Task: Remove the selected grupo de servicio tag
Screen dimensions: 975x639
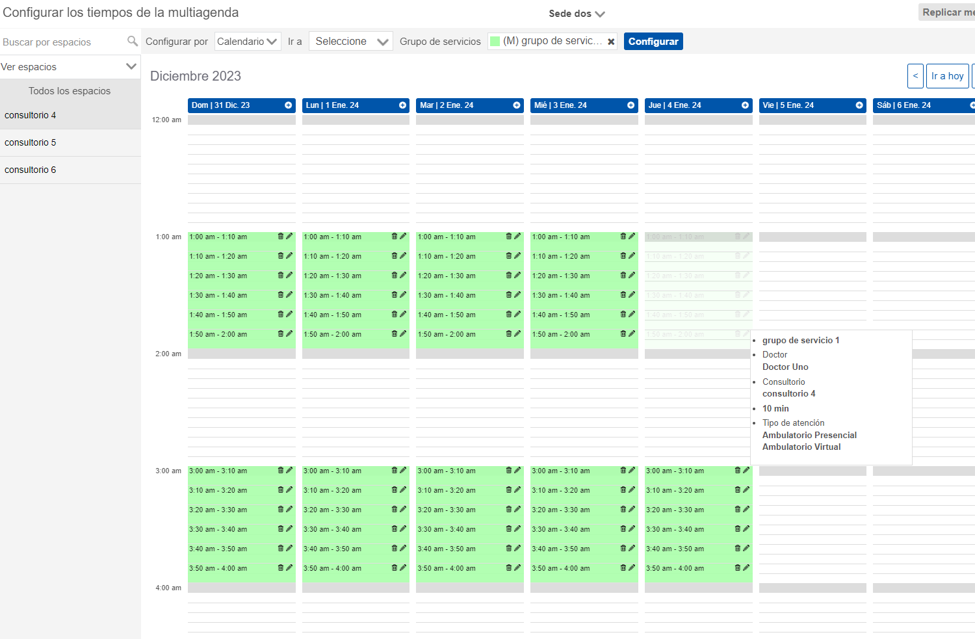Action: pos(611,42)
